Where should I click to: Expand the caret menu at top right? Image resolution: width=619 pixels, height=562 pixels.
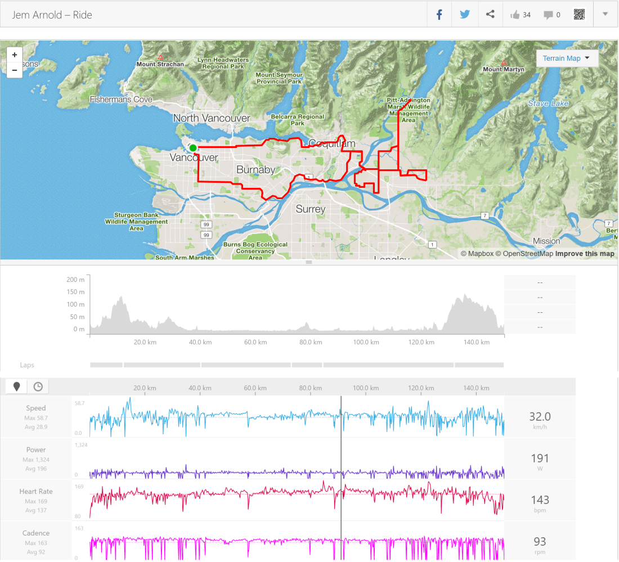pos(605,14)
